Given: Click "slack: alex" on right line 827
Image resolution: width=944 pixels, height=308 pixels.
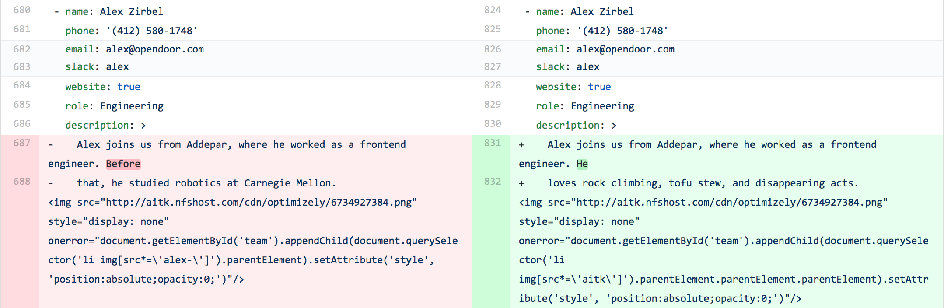Looking at the screenshot, I should pos(568,67).
